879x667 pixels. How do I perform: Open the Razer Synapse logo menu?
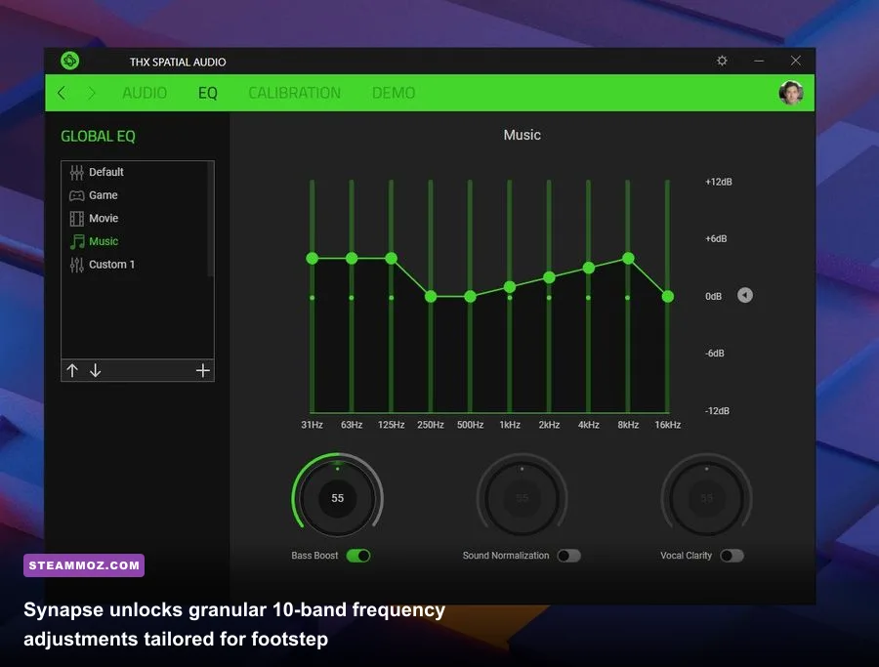(x=70, y=61)
